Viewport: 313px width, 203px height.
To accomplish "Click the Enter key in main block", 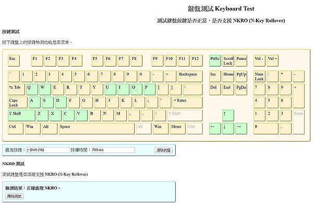I will [187, 103].
